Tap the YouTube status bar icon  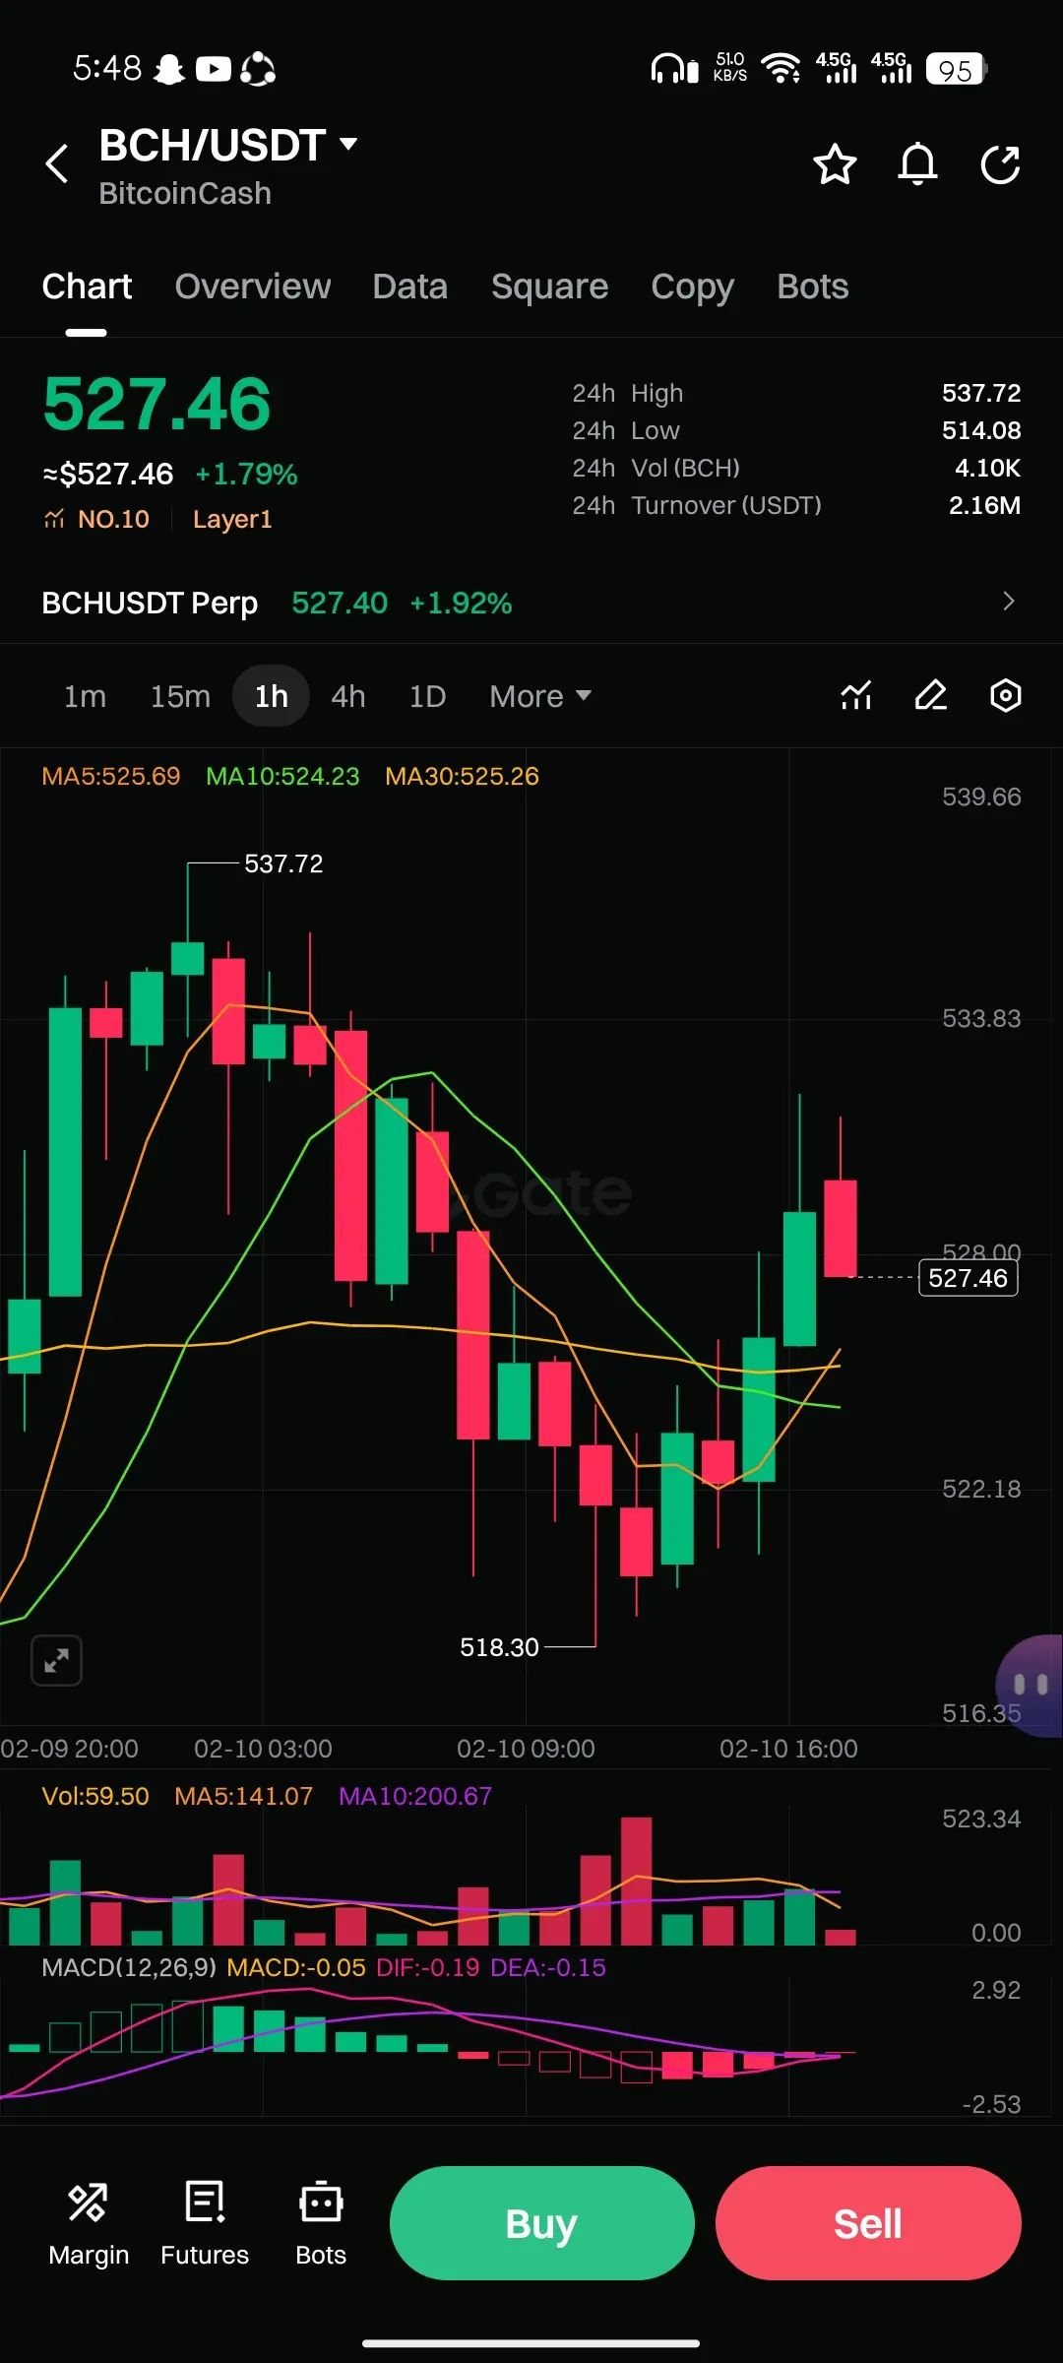click(x=214, y=69)
